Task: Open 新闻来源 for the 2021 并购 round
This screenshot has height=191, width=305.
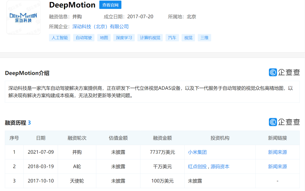Action: click(x=277, y=152)
